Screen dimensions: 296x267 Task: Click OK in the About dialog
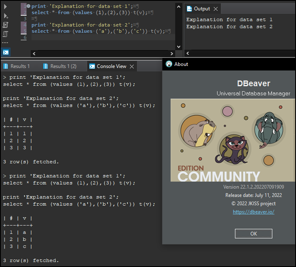click(254, 234)
